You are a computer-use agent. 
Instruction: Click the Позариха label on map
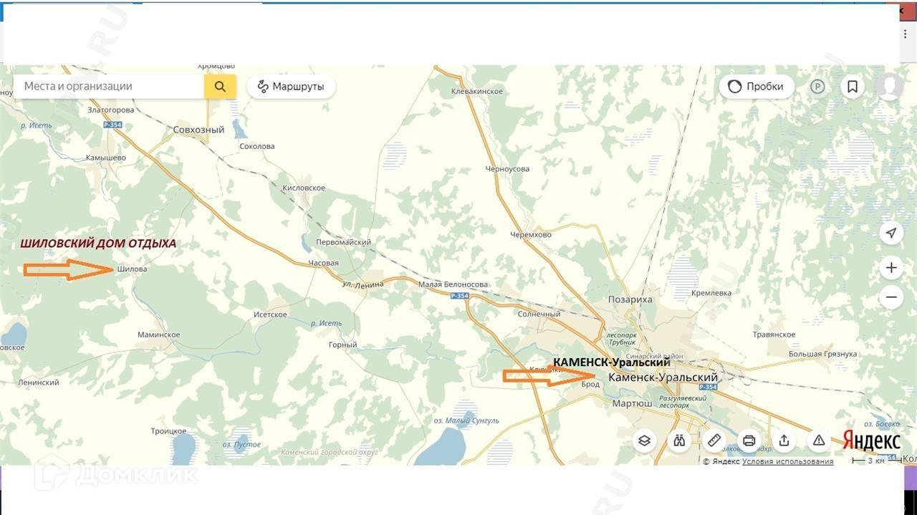click(630, 299)
